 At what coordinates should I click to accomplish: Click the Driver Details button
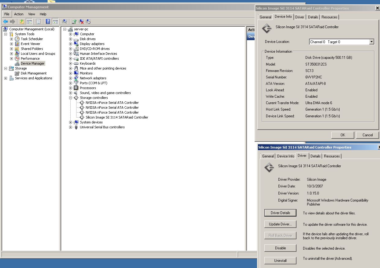coord(280,213)
